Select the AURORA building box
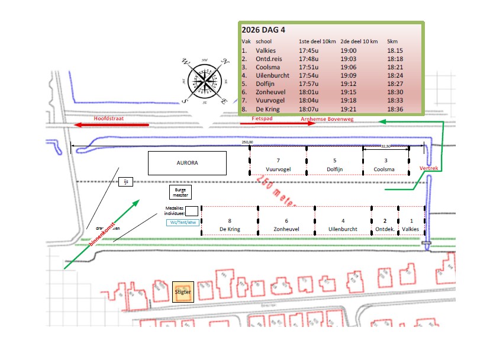 [x=187, y=163]
